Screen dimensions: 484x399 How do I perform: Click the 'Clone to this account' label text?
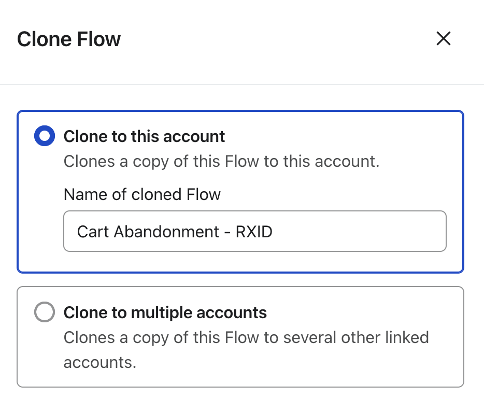tap(144, 136)
